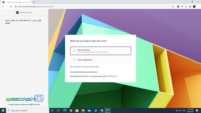Click Download Adobe Connect Application link
Viewport: 201px width, 113px height.
click(84, 72)
